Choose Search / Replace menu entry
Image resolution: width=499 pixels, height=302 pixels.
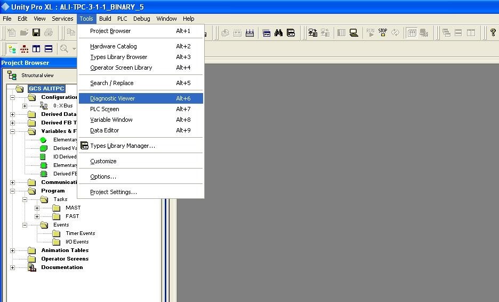[141, 83]
